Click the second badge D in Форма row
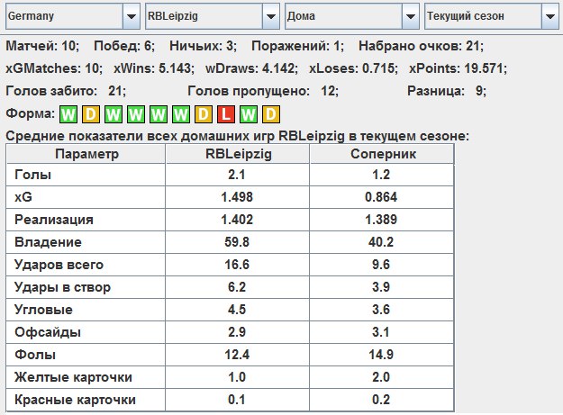This screenshot has height=415, width=563. pos(91,114)
